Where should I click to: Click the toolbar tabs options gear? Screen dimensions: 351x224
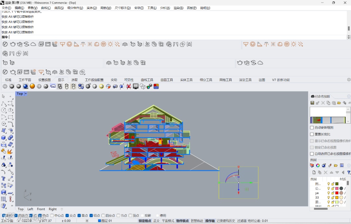(x=349, y=80)
